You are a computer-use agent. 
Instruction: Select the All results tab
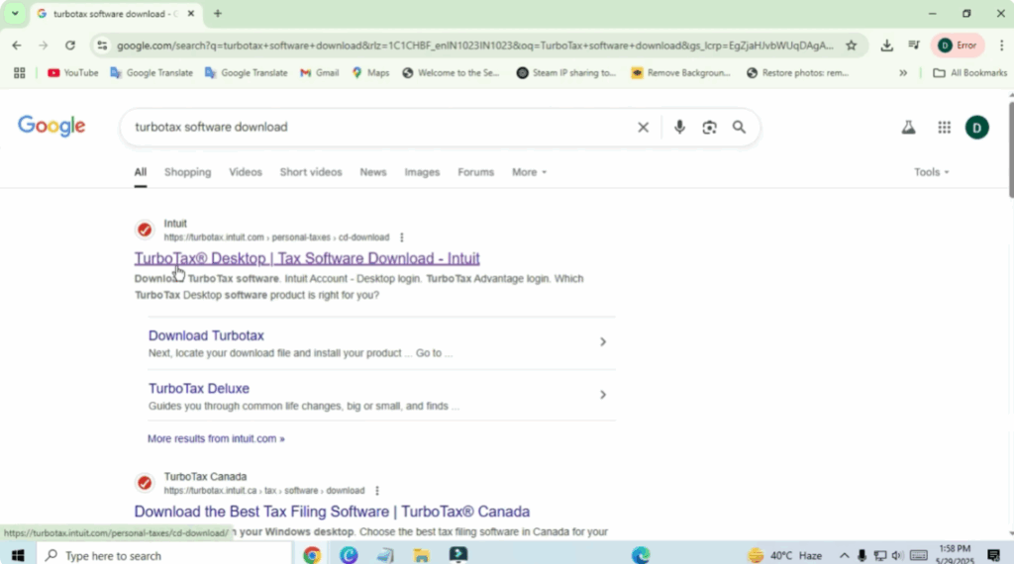[141, 172]
